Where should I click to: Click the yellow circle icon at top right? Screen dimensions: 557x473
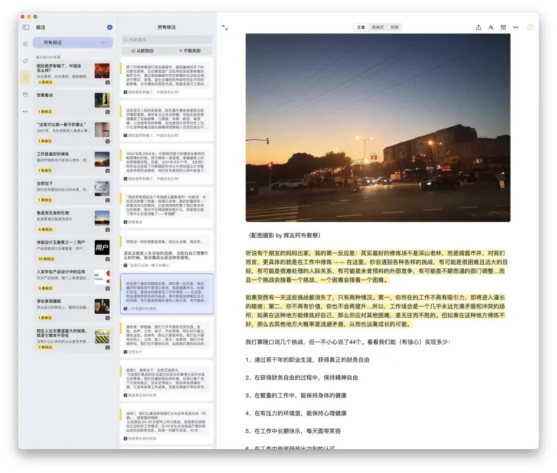tap(530, 27)
